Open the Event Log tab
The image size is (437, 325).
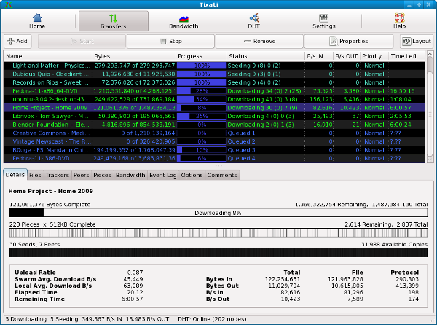[x=162, y=175]
